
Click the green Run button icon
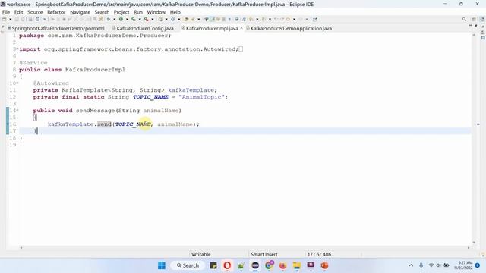[x=121, y=19]
